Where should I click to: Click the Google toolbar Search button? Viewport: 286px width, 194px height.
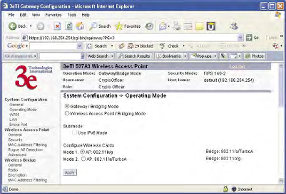[98, 46]
